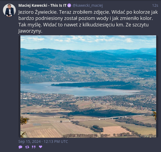Click the '12:13 PM UTC' time text

tap(56, 141)
